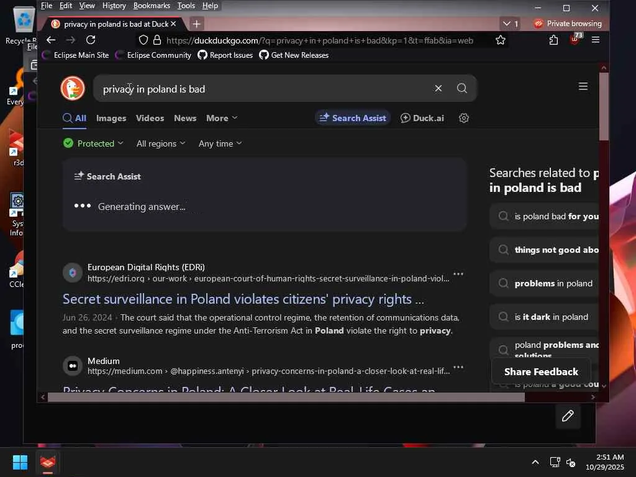Open the browser hamburger application menu
This screenshot has width=636, height=477.
(596, 40)
